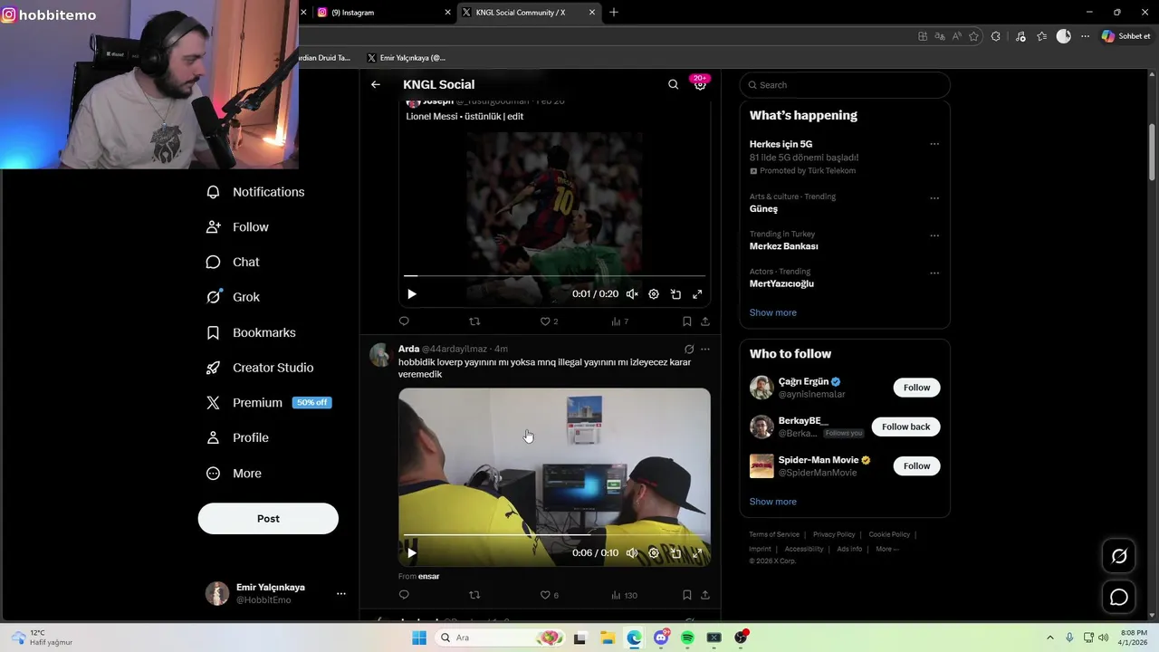Share the Lionel Messi post

[705, 321]
